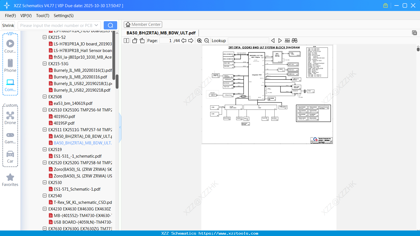Collapse the EX2519 tree node
Image resolution: width=420 pixels, height=236 pixels.
coord(45,149)
